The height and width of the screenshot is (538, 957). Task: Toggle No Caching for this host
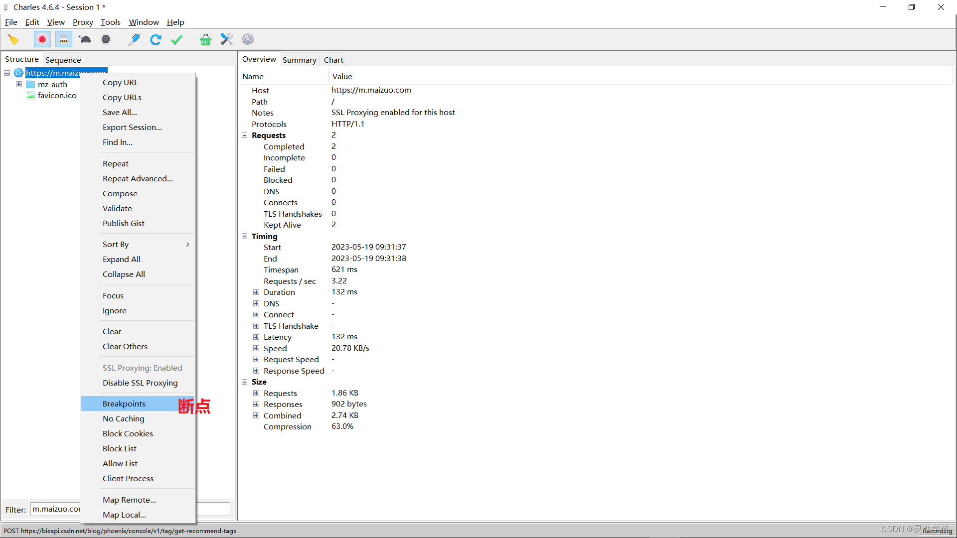pos(123,418)
